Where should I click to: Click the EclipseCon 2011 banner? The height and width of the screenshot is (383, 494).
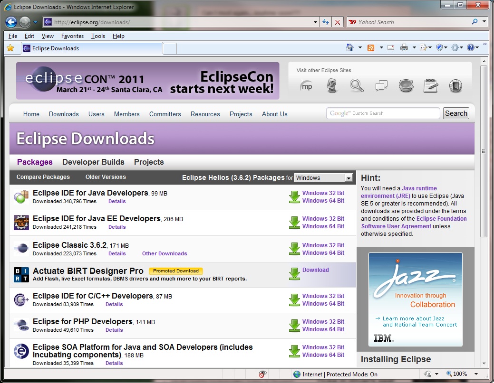coord(148,81)
